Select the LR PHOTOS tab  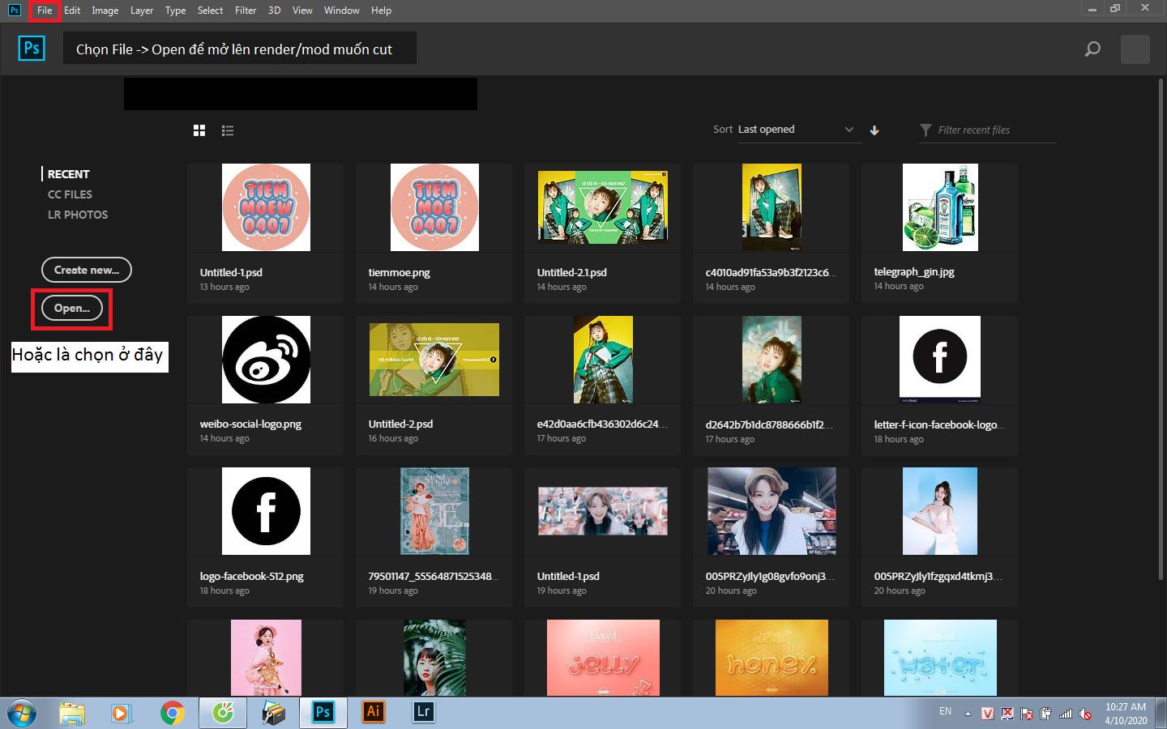(x=78, y=215)
